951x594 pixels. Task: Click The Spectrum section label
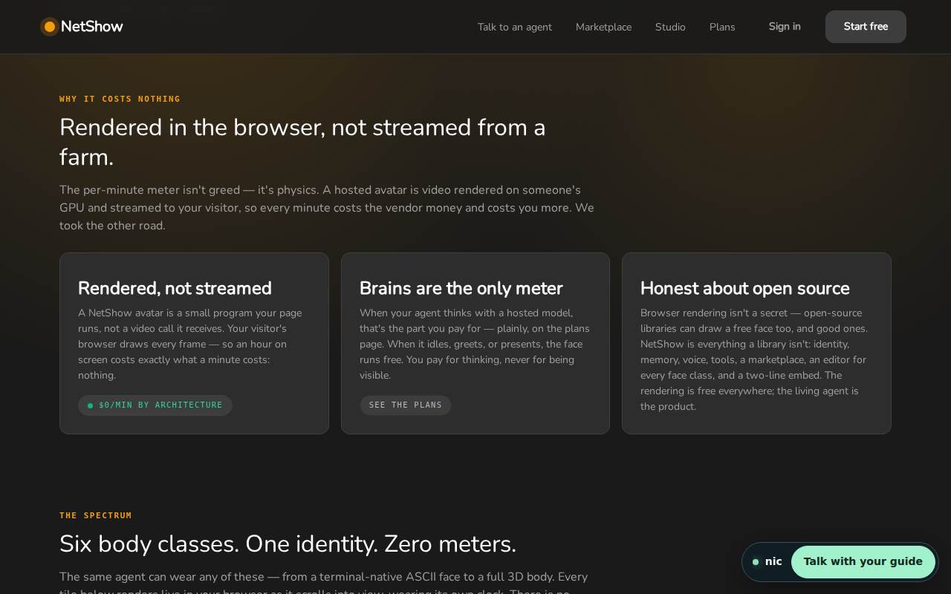click(96, 515)
